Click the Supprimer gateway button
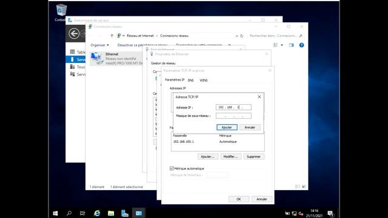The image size is (388, 218). pyautogui.click(x=253, y=157)
